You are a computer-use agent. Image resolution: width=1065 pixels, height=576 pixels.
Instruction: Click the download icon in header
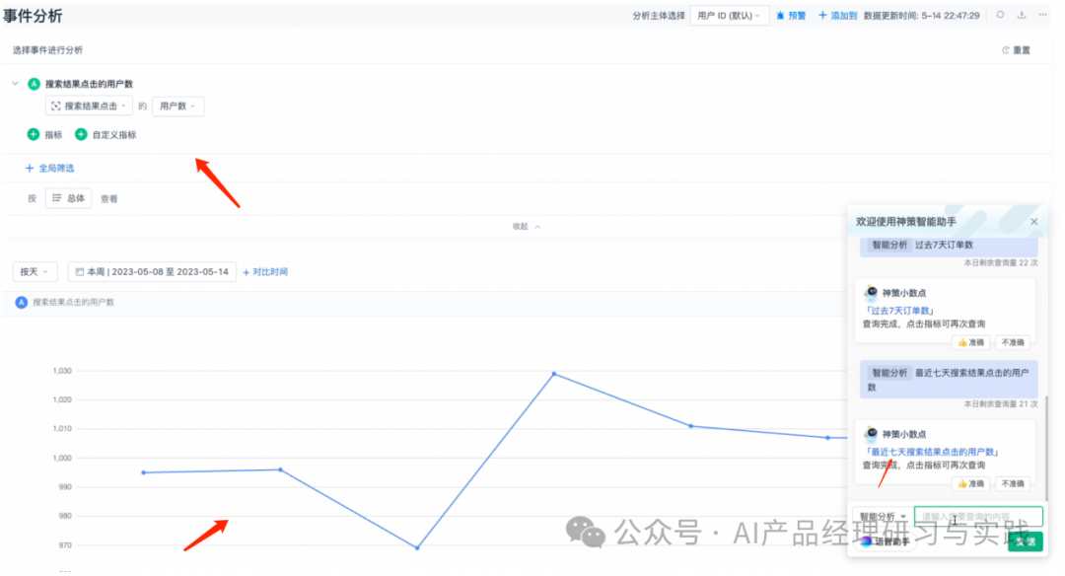pos(1022,15)
